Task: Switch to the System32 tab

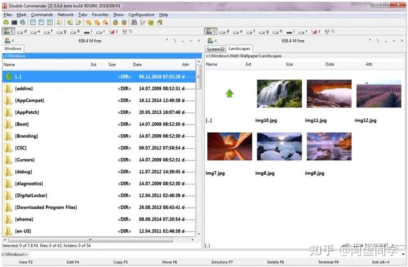Action: point(215,49)
